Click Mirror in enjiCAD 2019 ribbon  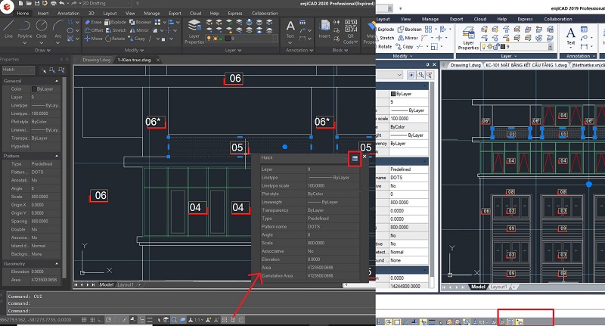[x=408, y=38]
